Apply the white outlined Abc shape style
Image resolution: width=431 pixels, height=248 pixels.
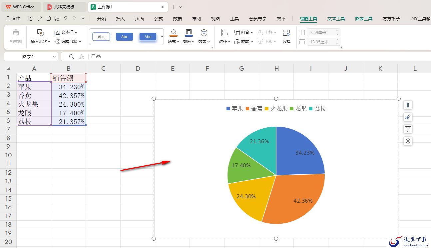click(101, 37)
